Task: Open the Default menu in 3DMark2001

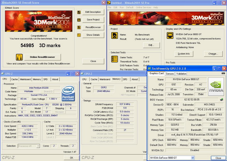Action: (x=130, y=8)
